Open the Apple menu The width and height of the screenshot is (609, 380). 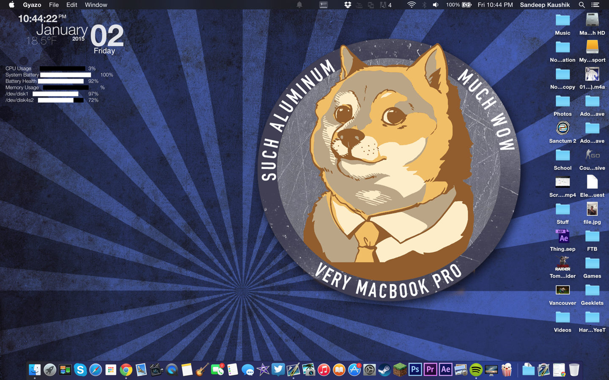point(12,5)
